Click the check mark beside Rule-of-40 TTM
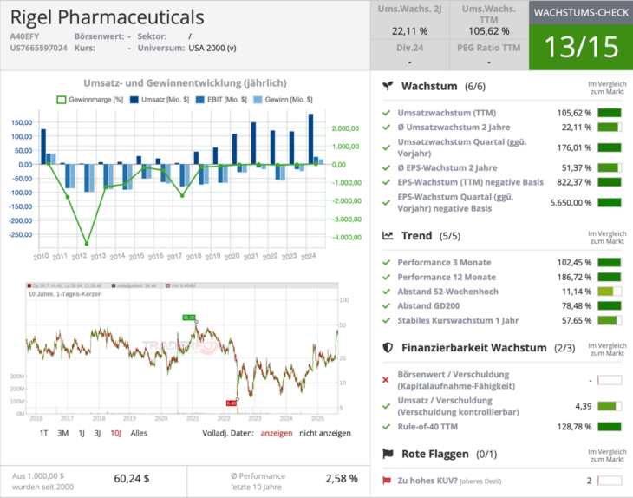633x498 pixels. [387, 427]
